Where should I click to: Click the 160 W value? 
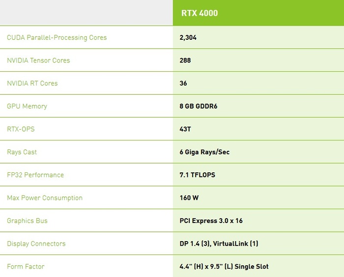pyautogui.click(x=189, y=198)
